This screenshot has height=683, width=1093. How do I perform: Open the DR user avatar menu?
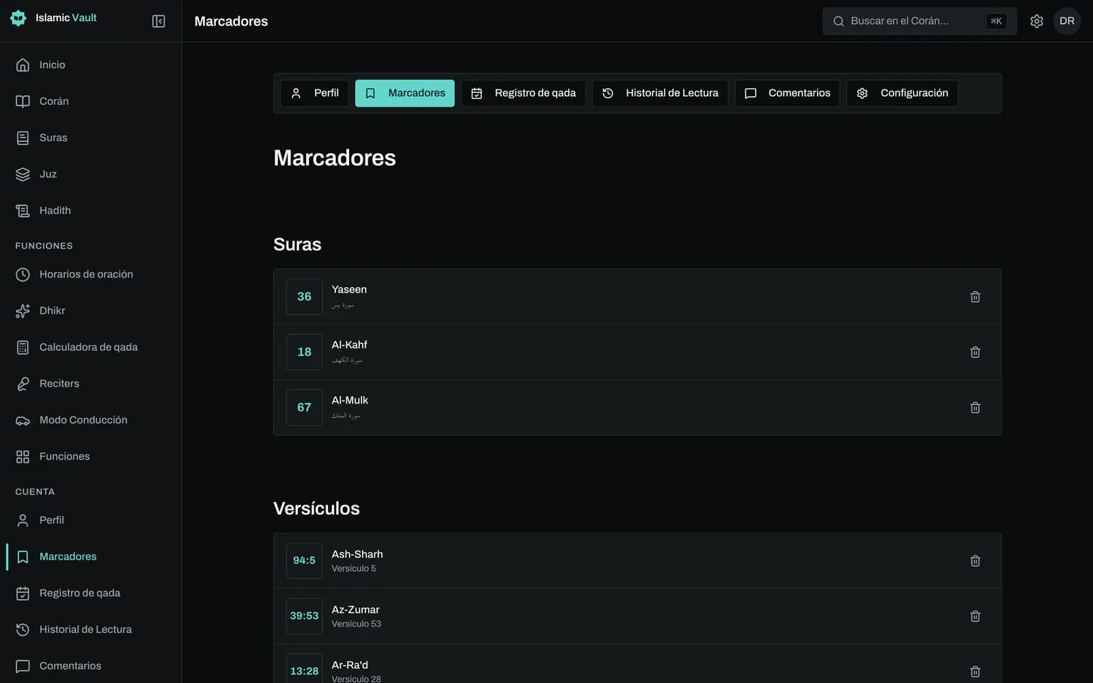[x=1067, y=21]
